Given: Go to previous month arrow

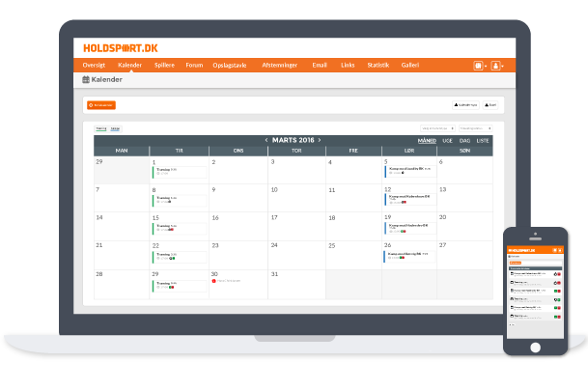Looking at the screenshot, I should pyautogui.click(x=266, y=140).
